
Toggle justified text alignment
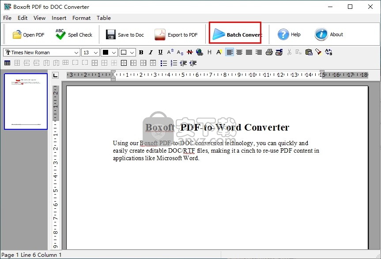249,52
